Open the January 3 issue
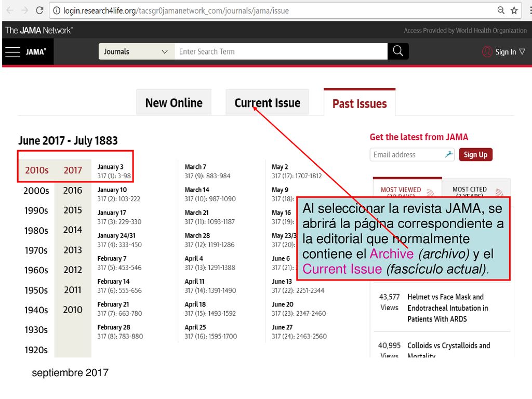The width and height of the screenshot is (532, 399). [114, 171]
